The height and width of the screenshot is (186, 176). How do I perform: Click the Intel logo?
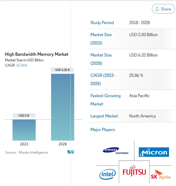pyautogui.click(x=108, y=174)
